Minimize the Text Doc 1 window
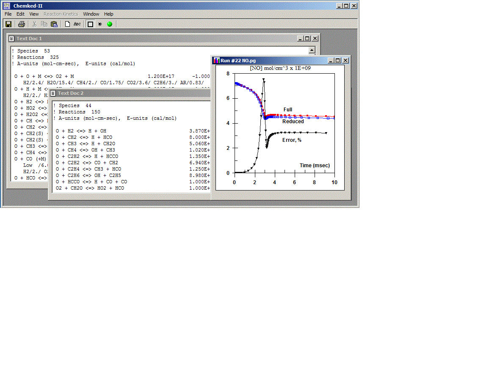 300,39
